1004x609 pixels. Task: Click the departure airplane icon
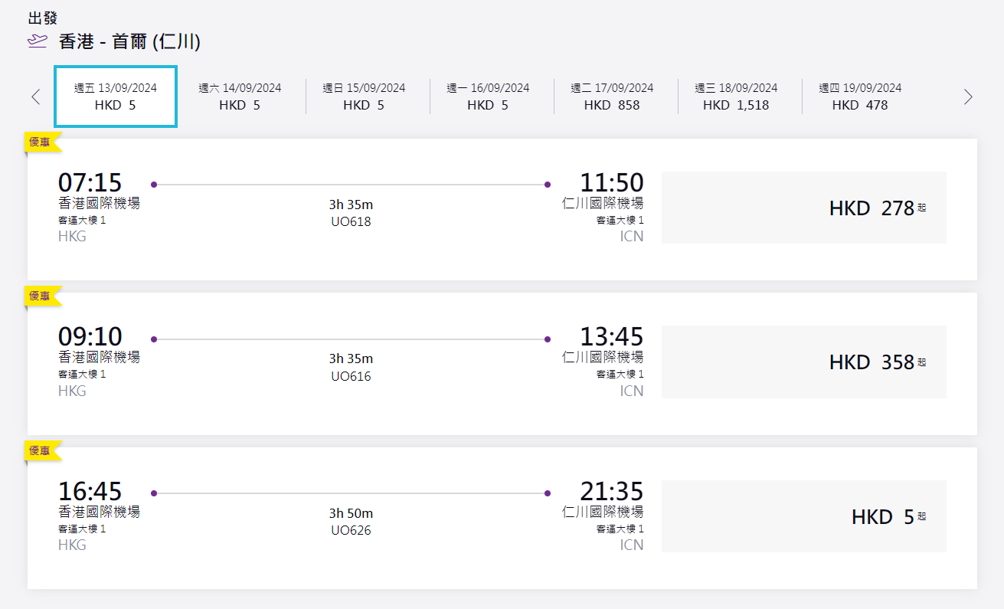(37, 41)
